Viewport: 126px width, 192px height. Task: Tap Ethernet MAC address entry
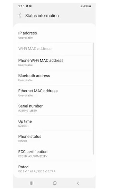54,93
